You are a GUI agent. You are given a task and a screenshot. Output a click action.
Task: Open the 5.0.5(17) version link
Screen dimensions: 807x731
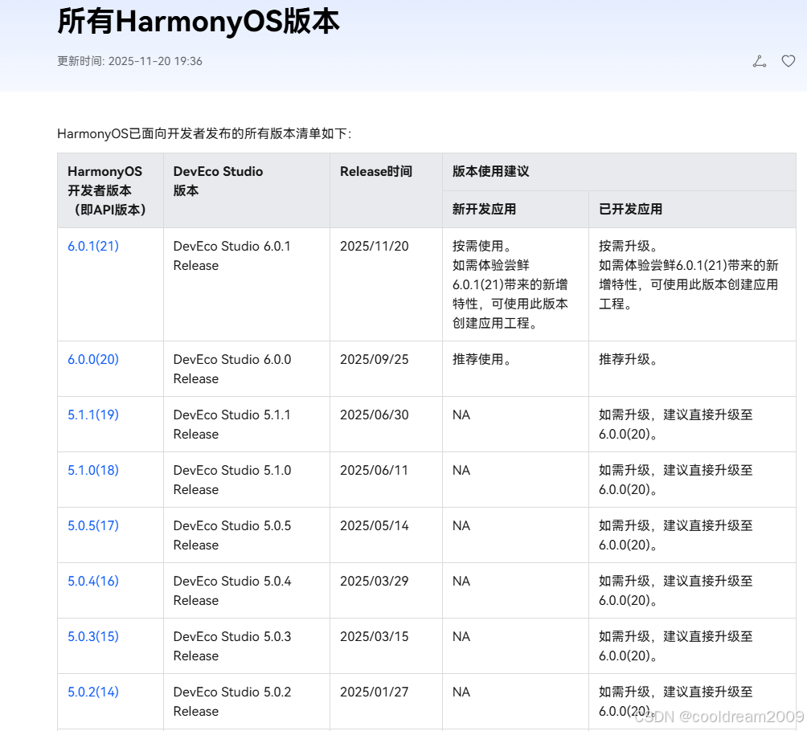(x=93, y=525)
